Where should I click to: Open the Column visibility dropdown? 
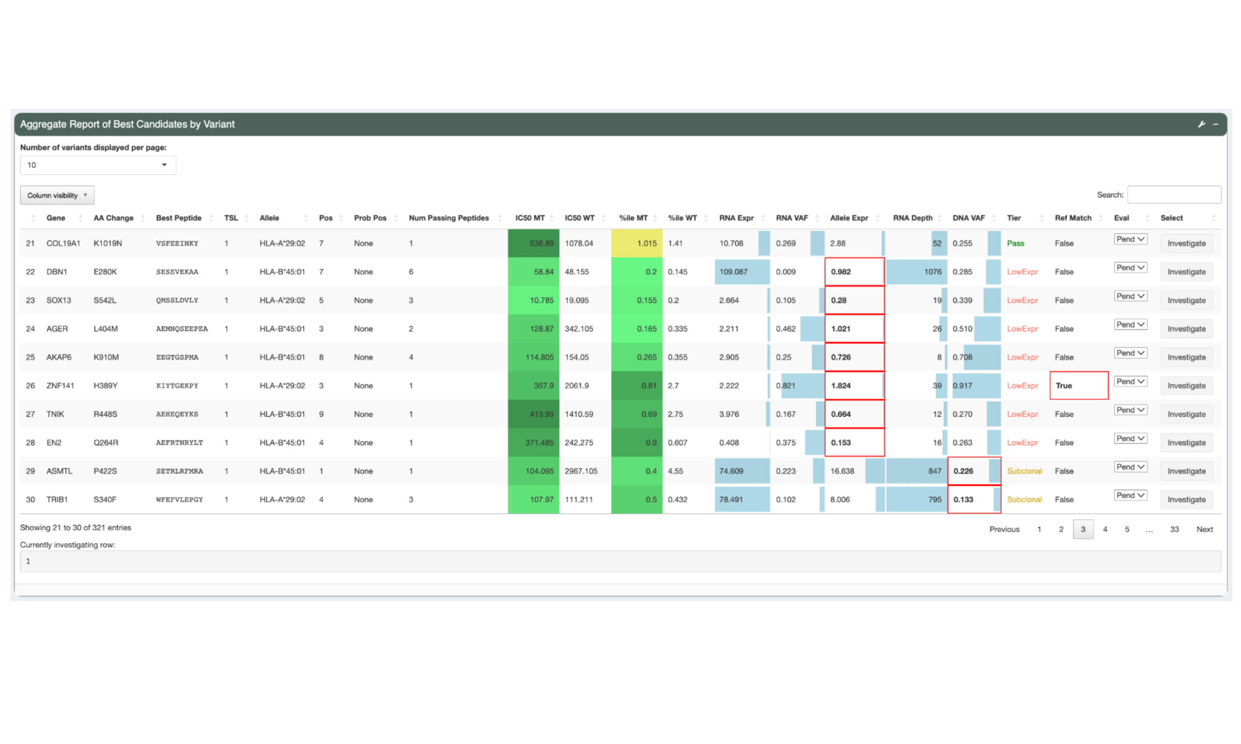click(57, 195)
